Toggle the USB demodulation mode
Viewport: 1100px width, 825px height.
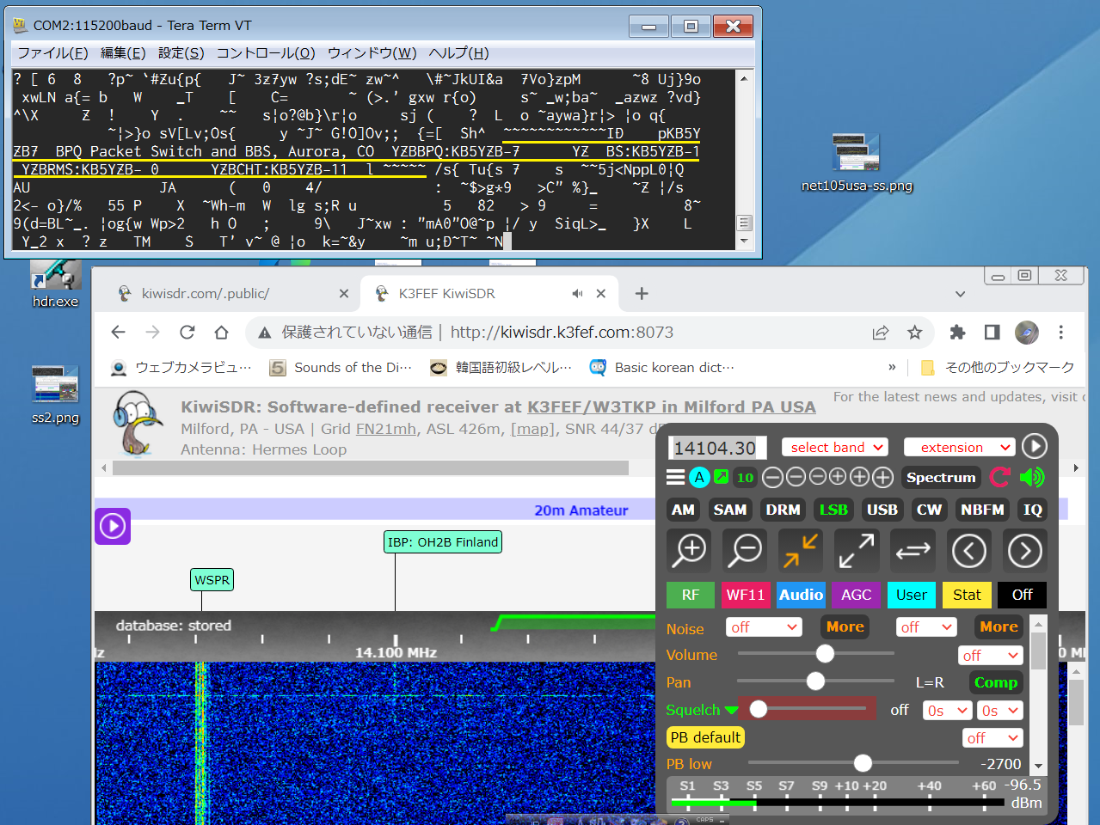click(x=882, y=510)
